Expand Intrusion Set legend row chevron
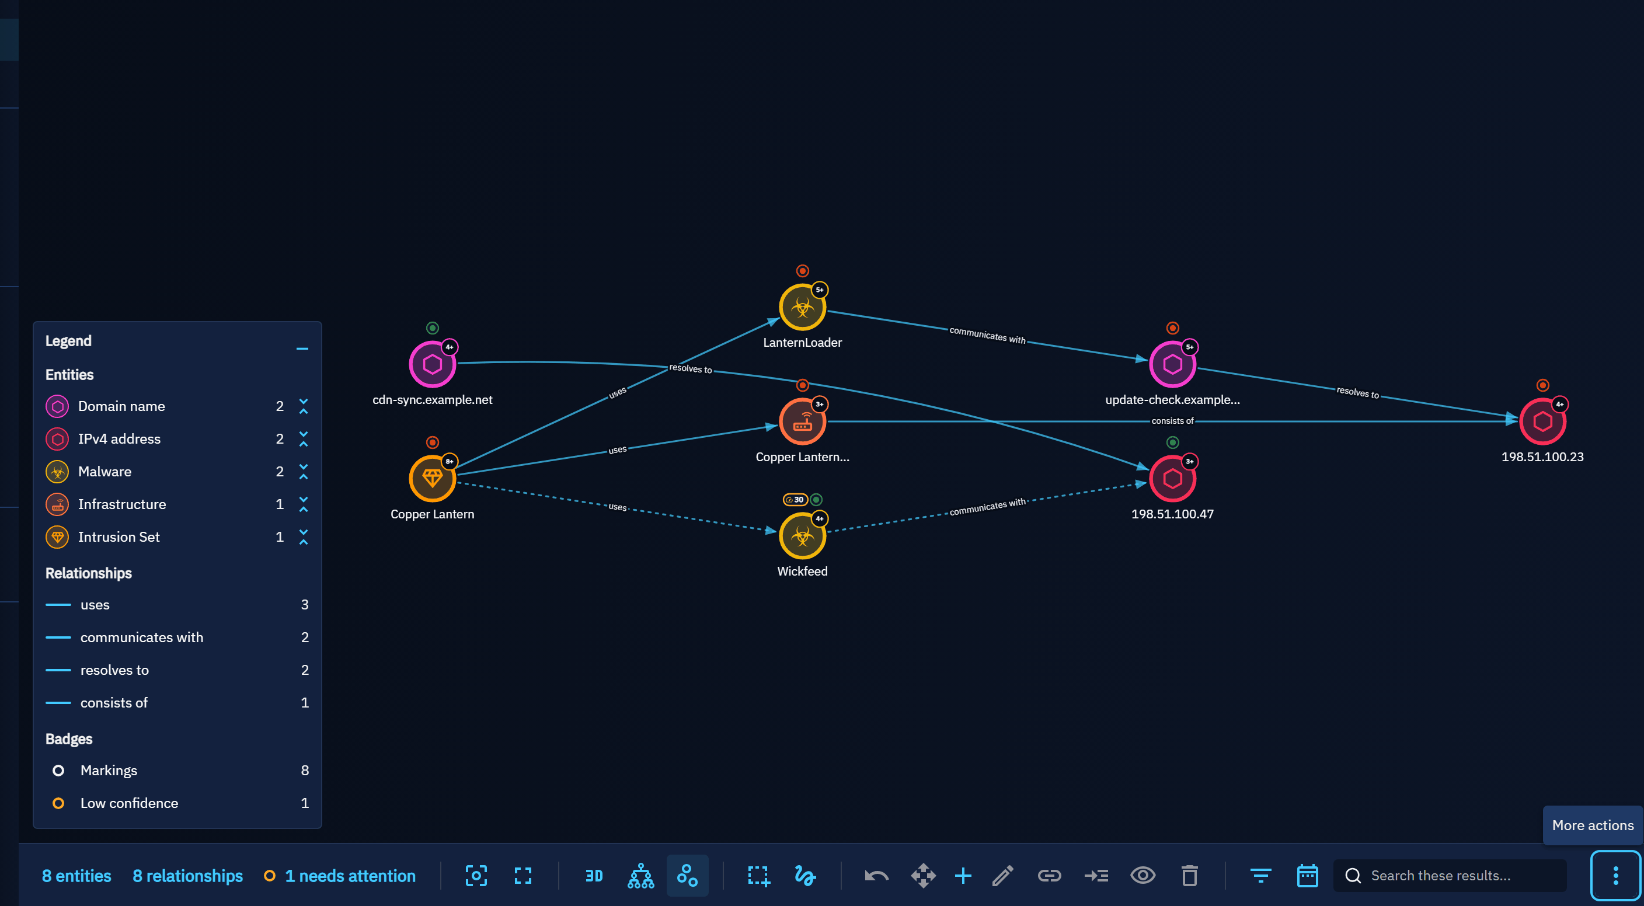 (304, 536)
